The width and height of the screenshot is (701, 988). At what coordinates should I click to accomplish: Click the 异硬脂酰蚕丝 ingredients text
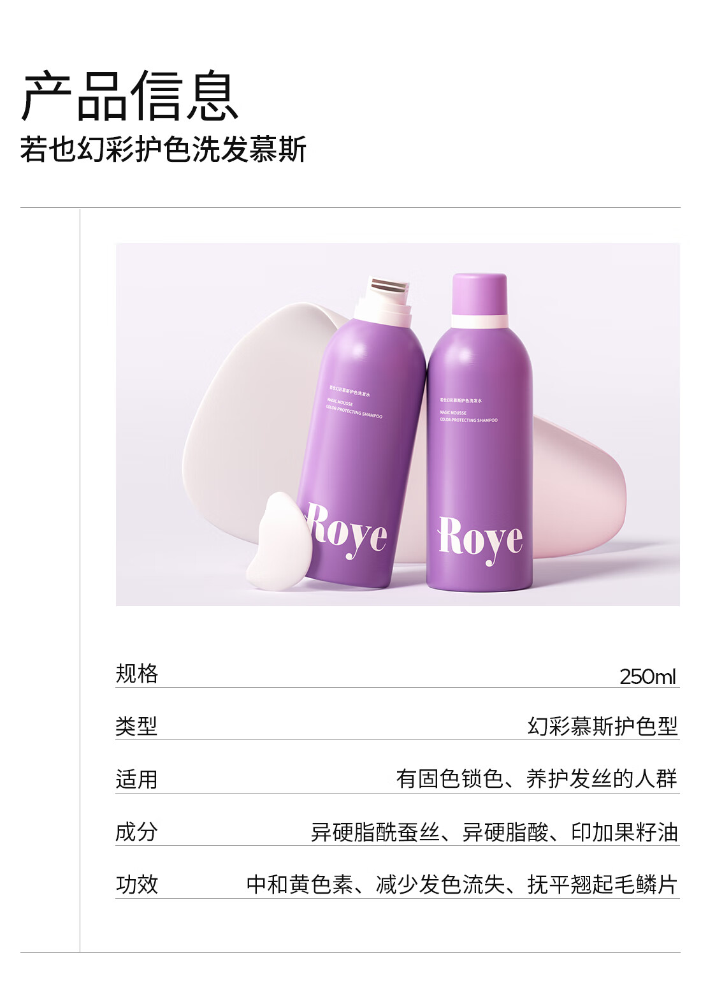tap(375, 832)
